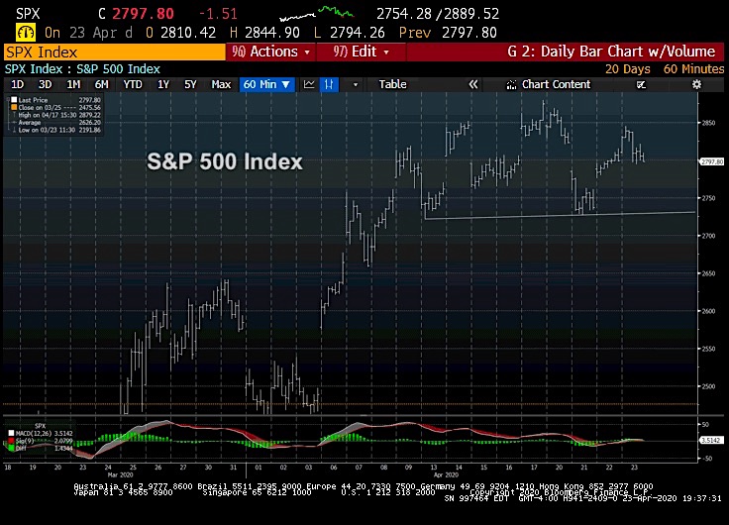Click the High on 04/17 legend row
Screen dimensions: 729x525
click(55, 115)
